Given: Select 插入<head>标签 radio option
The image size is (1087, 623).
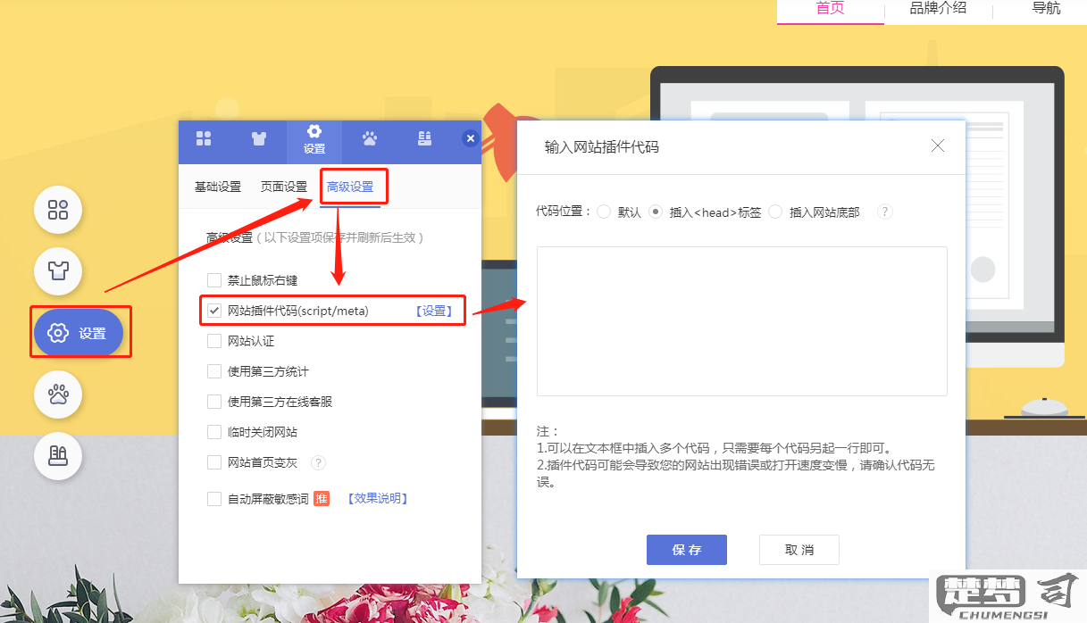Looking at the screenshot, I should [x=656, y=212].
